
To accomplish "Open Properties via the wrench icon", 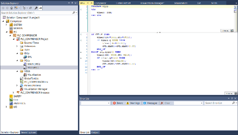I will (36, 8).
